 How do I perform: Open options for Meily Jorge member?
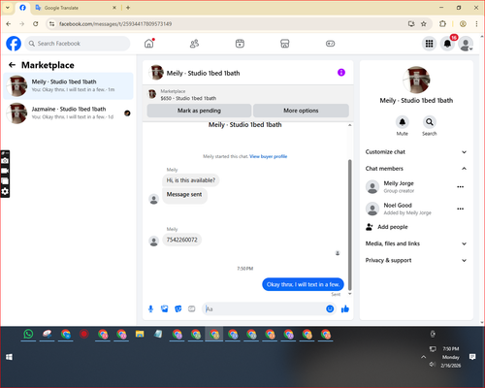[461, 186]
